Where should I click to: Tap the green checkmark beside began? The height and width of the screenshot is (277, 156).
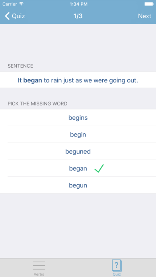pyautogui.click(x=99, y=168)
